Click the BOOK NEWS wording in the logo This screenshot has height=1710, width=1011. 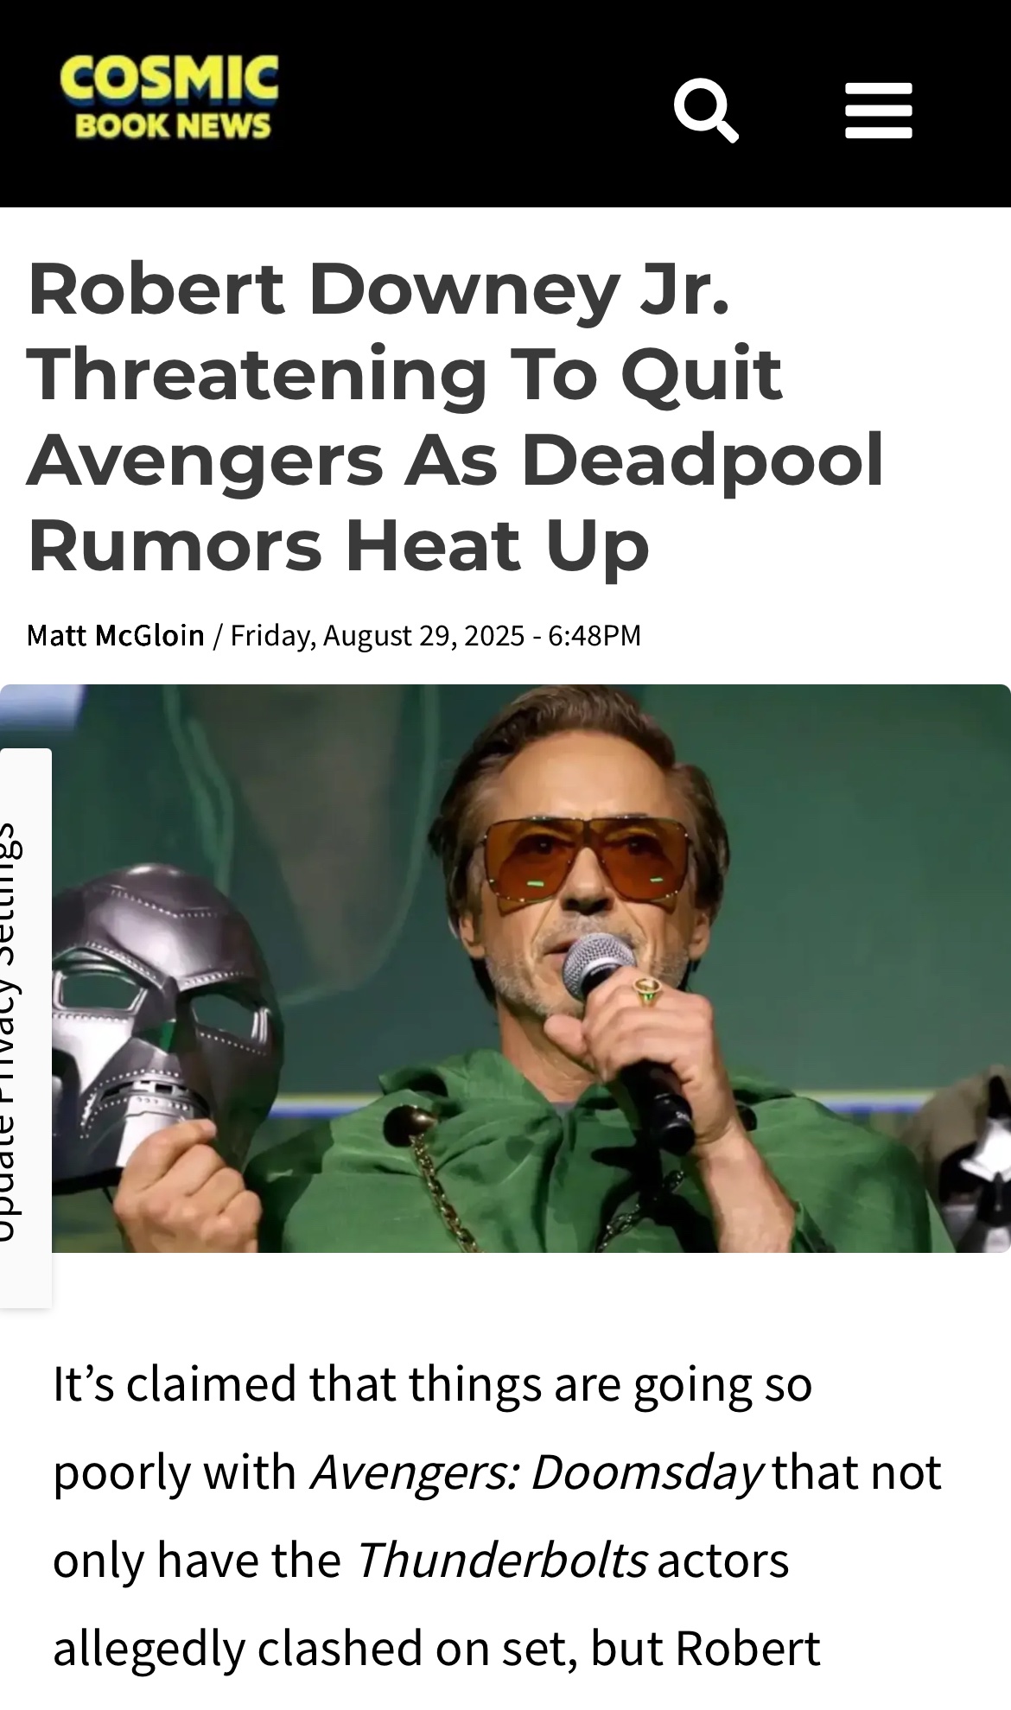(173, 126)
